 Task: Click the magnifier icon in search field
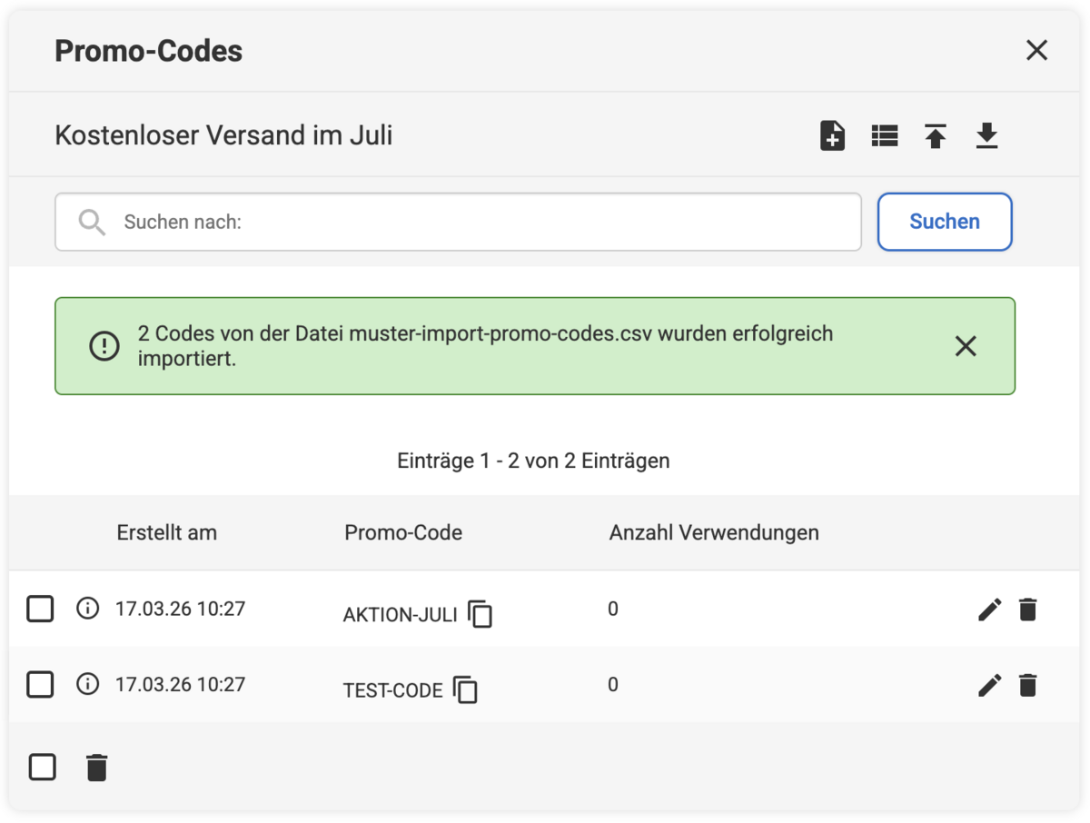(x=92, y=222)
